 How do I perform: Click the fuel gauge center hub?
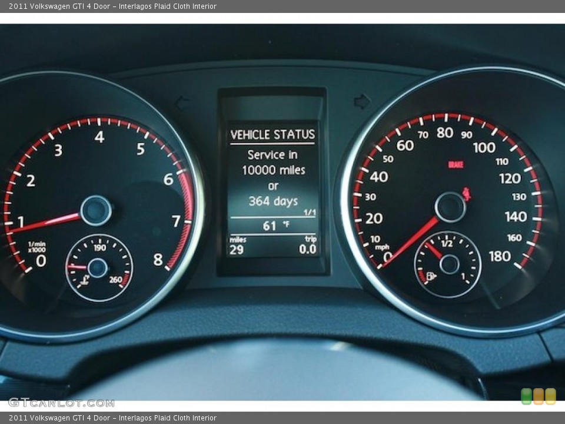click(x=450, y=264)
